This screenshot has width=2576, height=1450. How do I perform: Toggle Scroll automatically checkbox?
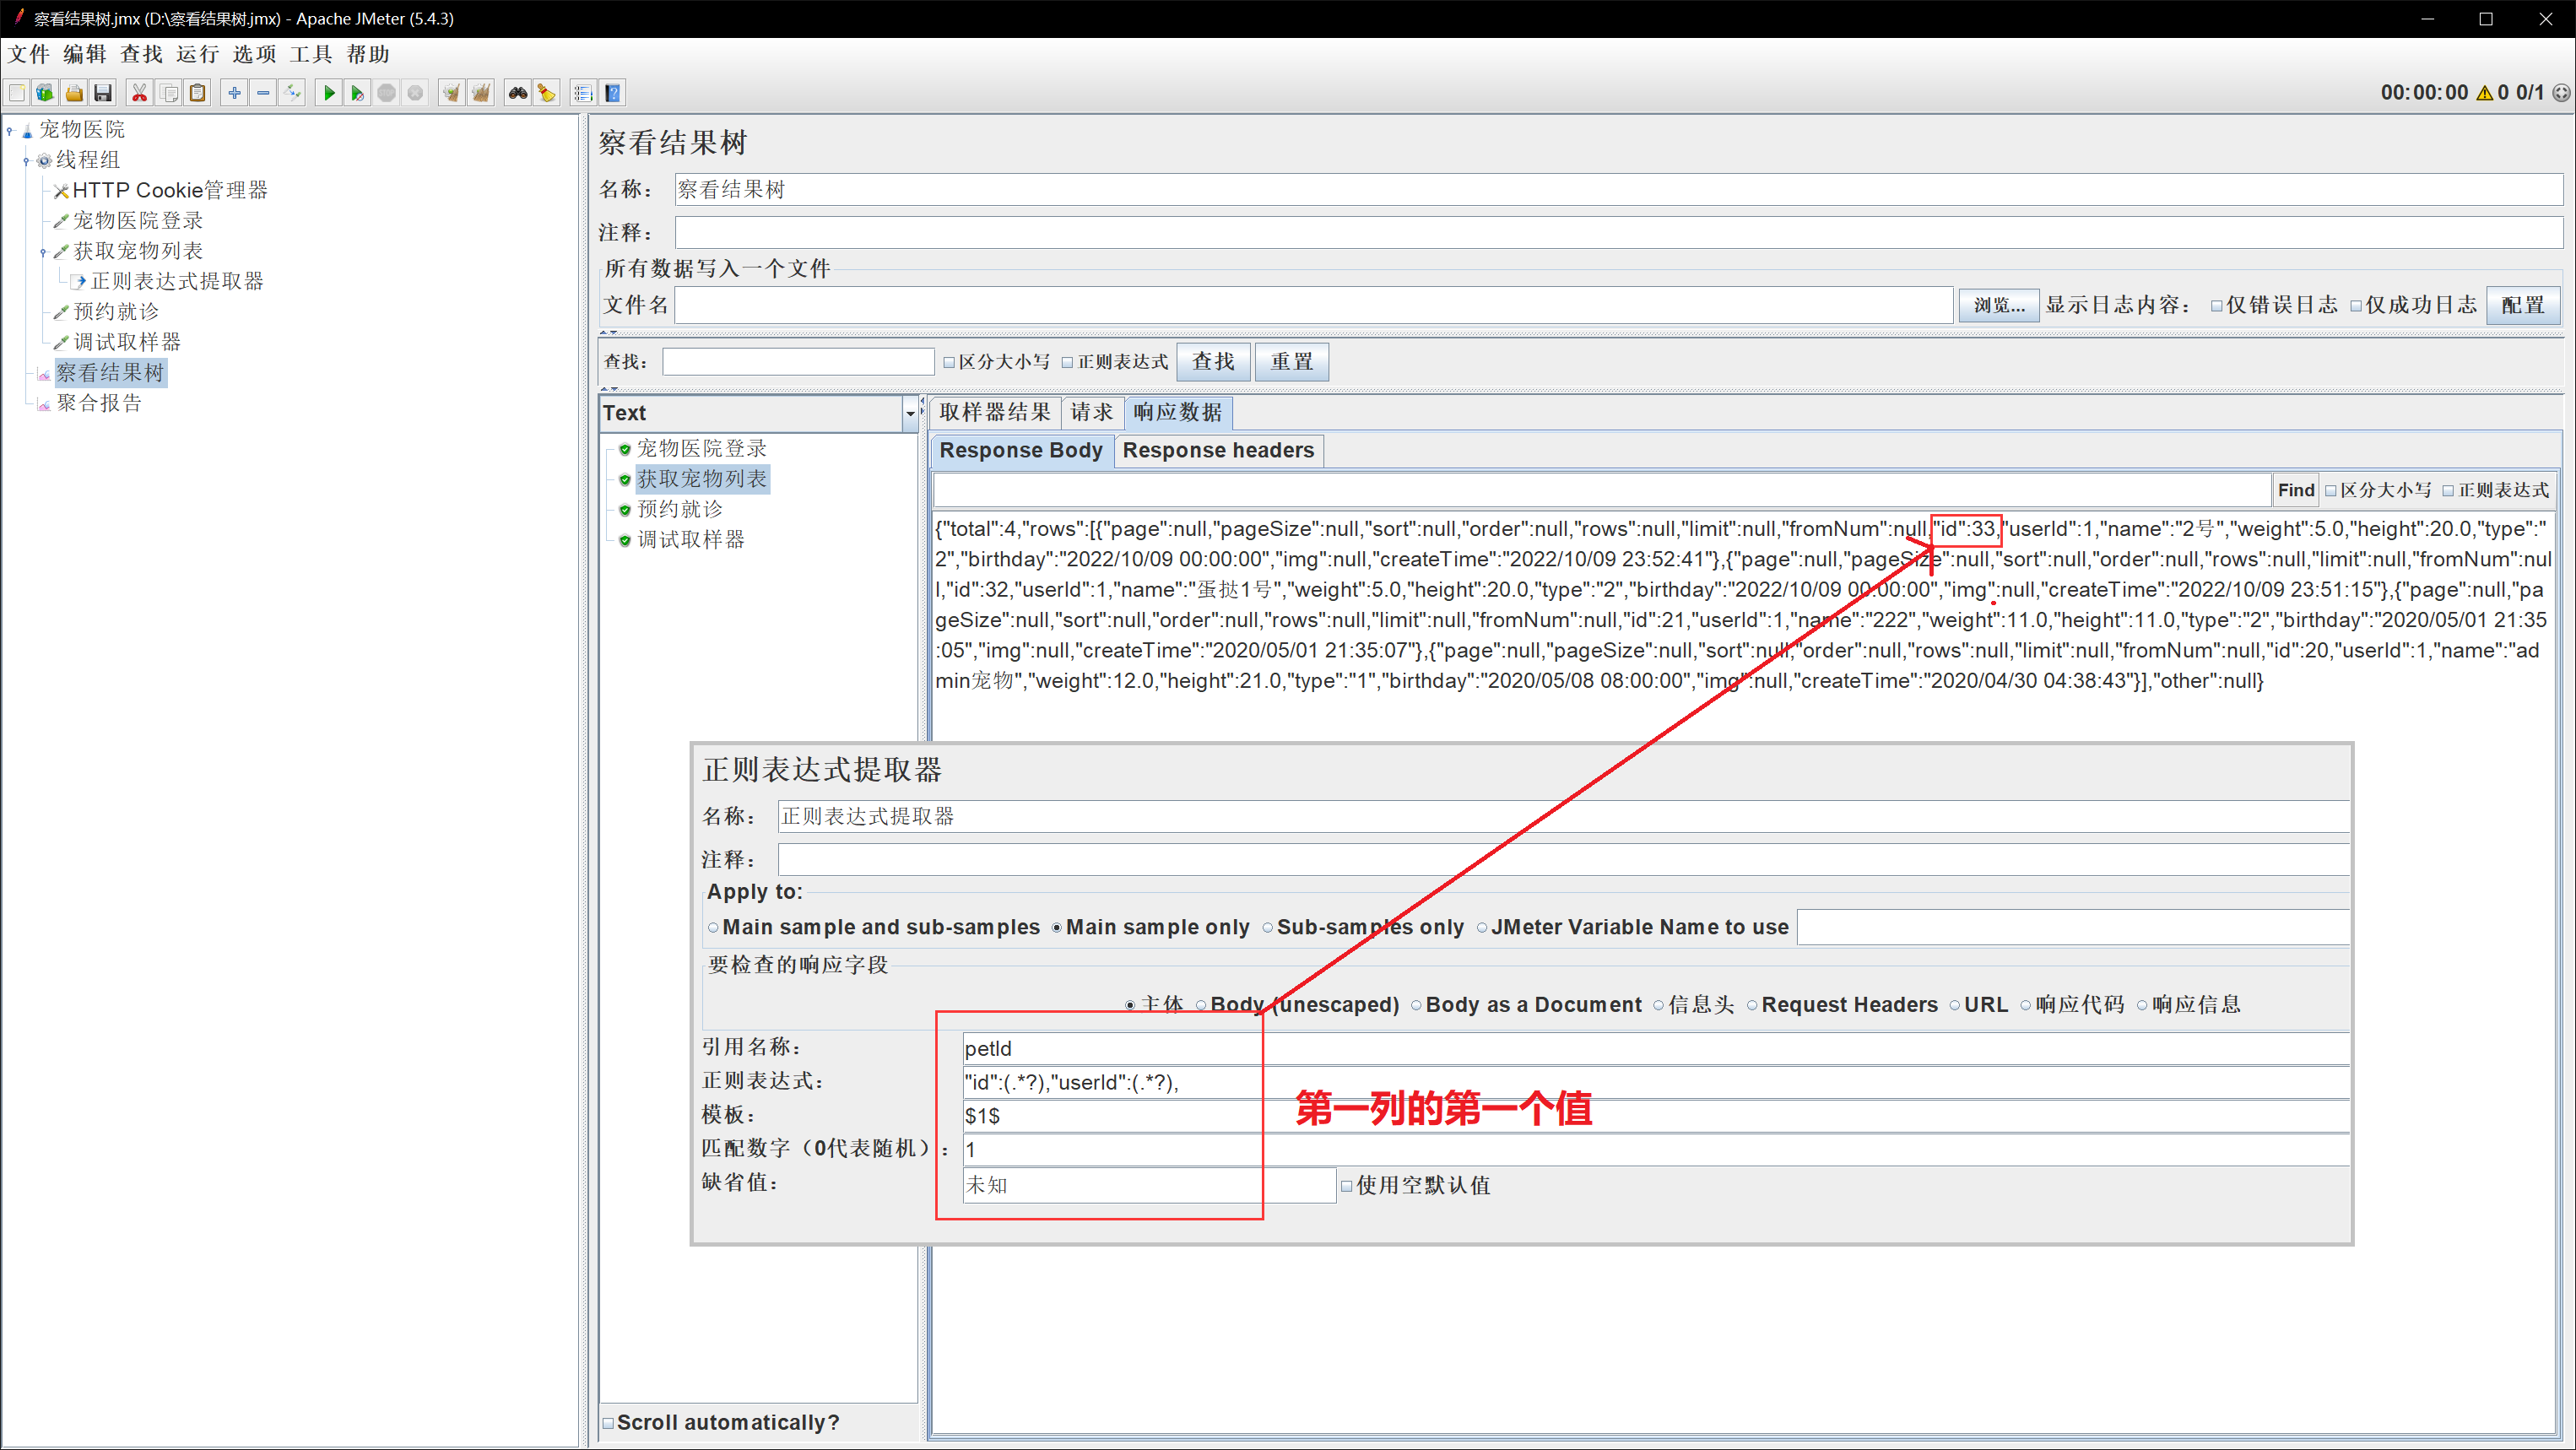[x=608, y=1422]
